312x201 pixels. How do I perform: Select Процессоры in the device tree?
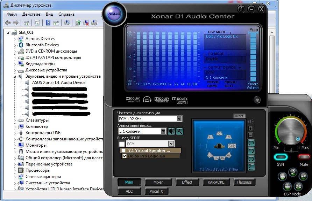[38, 170]
